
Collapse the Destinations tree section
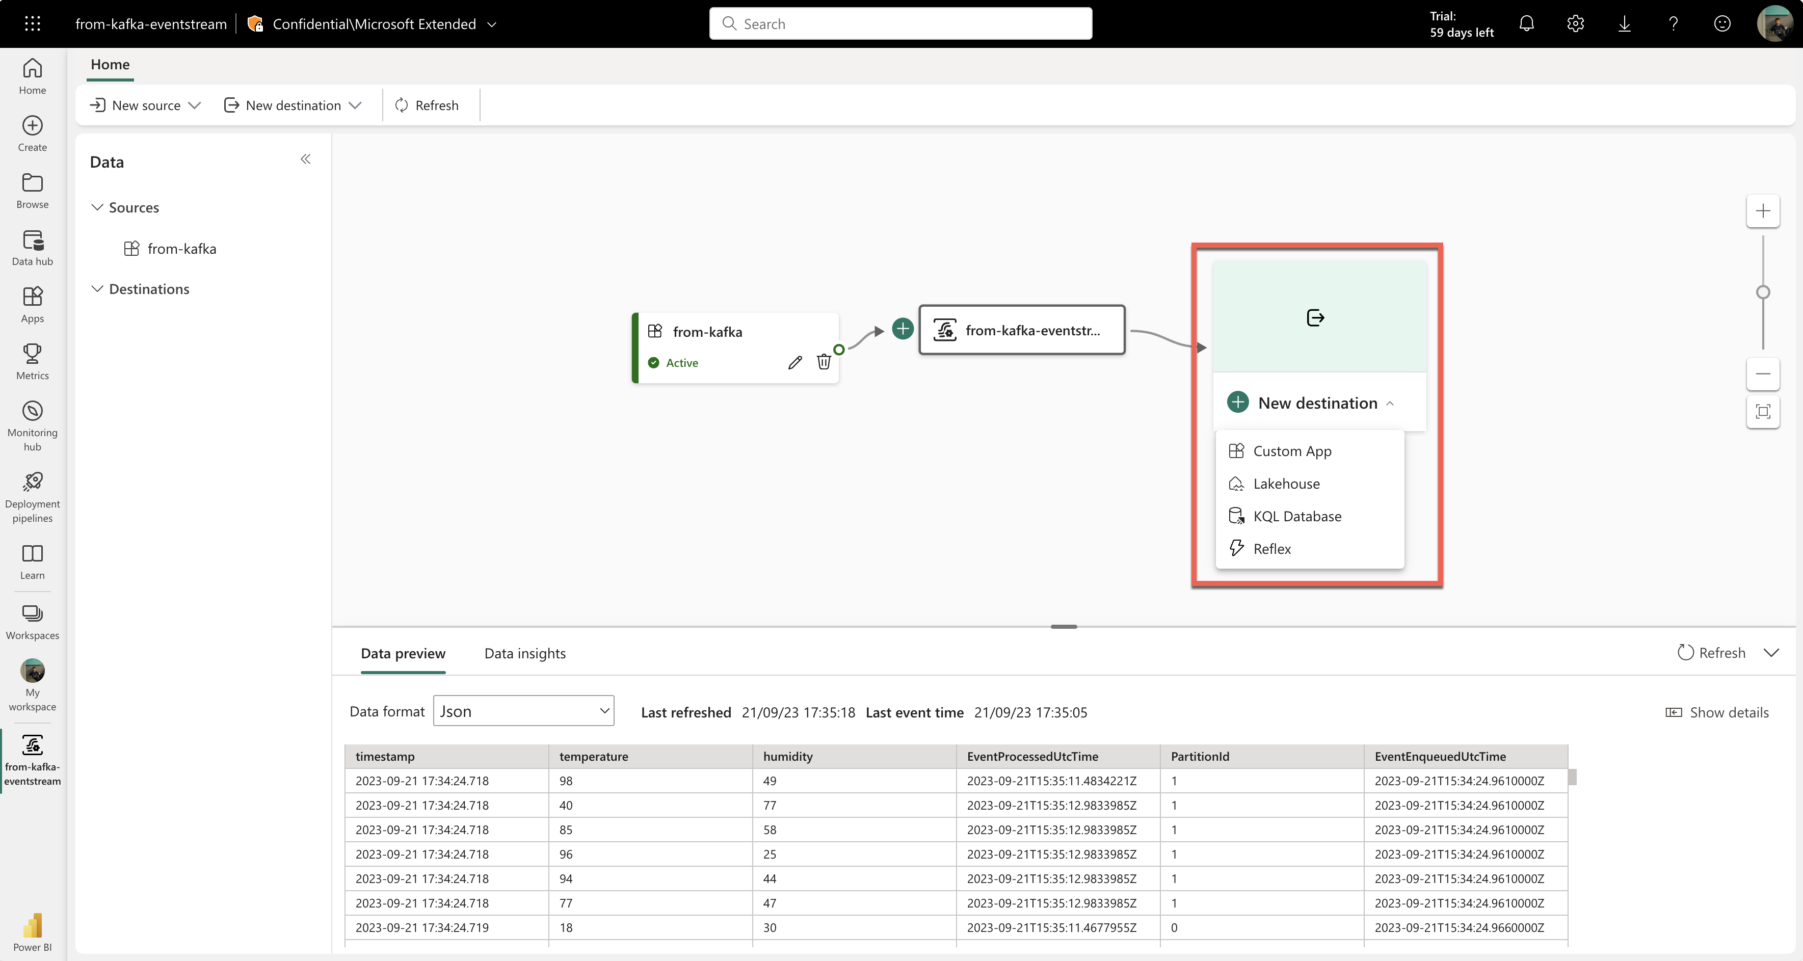click(x=97, y=288)
